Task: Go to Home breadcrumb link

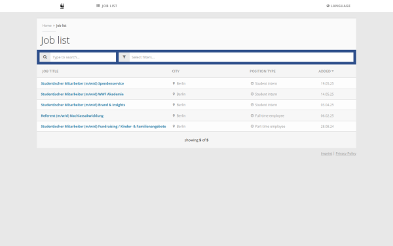Action: (47, 26)
